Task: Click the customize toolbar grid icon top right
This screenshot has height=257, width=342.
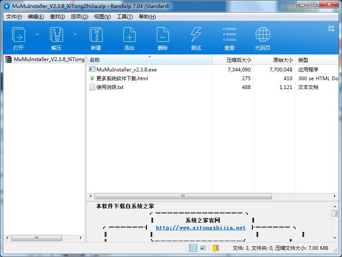Action: tap(332, 28)
